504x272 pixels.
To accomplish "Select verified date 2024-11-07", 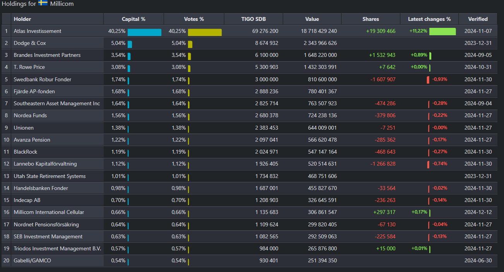I will point(478,31).
